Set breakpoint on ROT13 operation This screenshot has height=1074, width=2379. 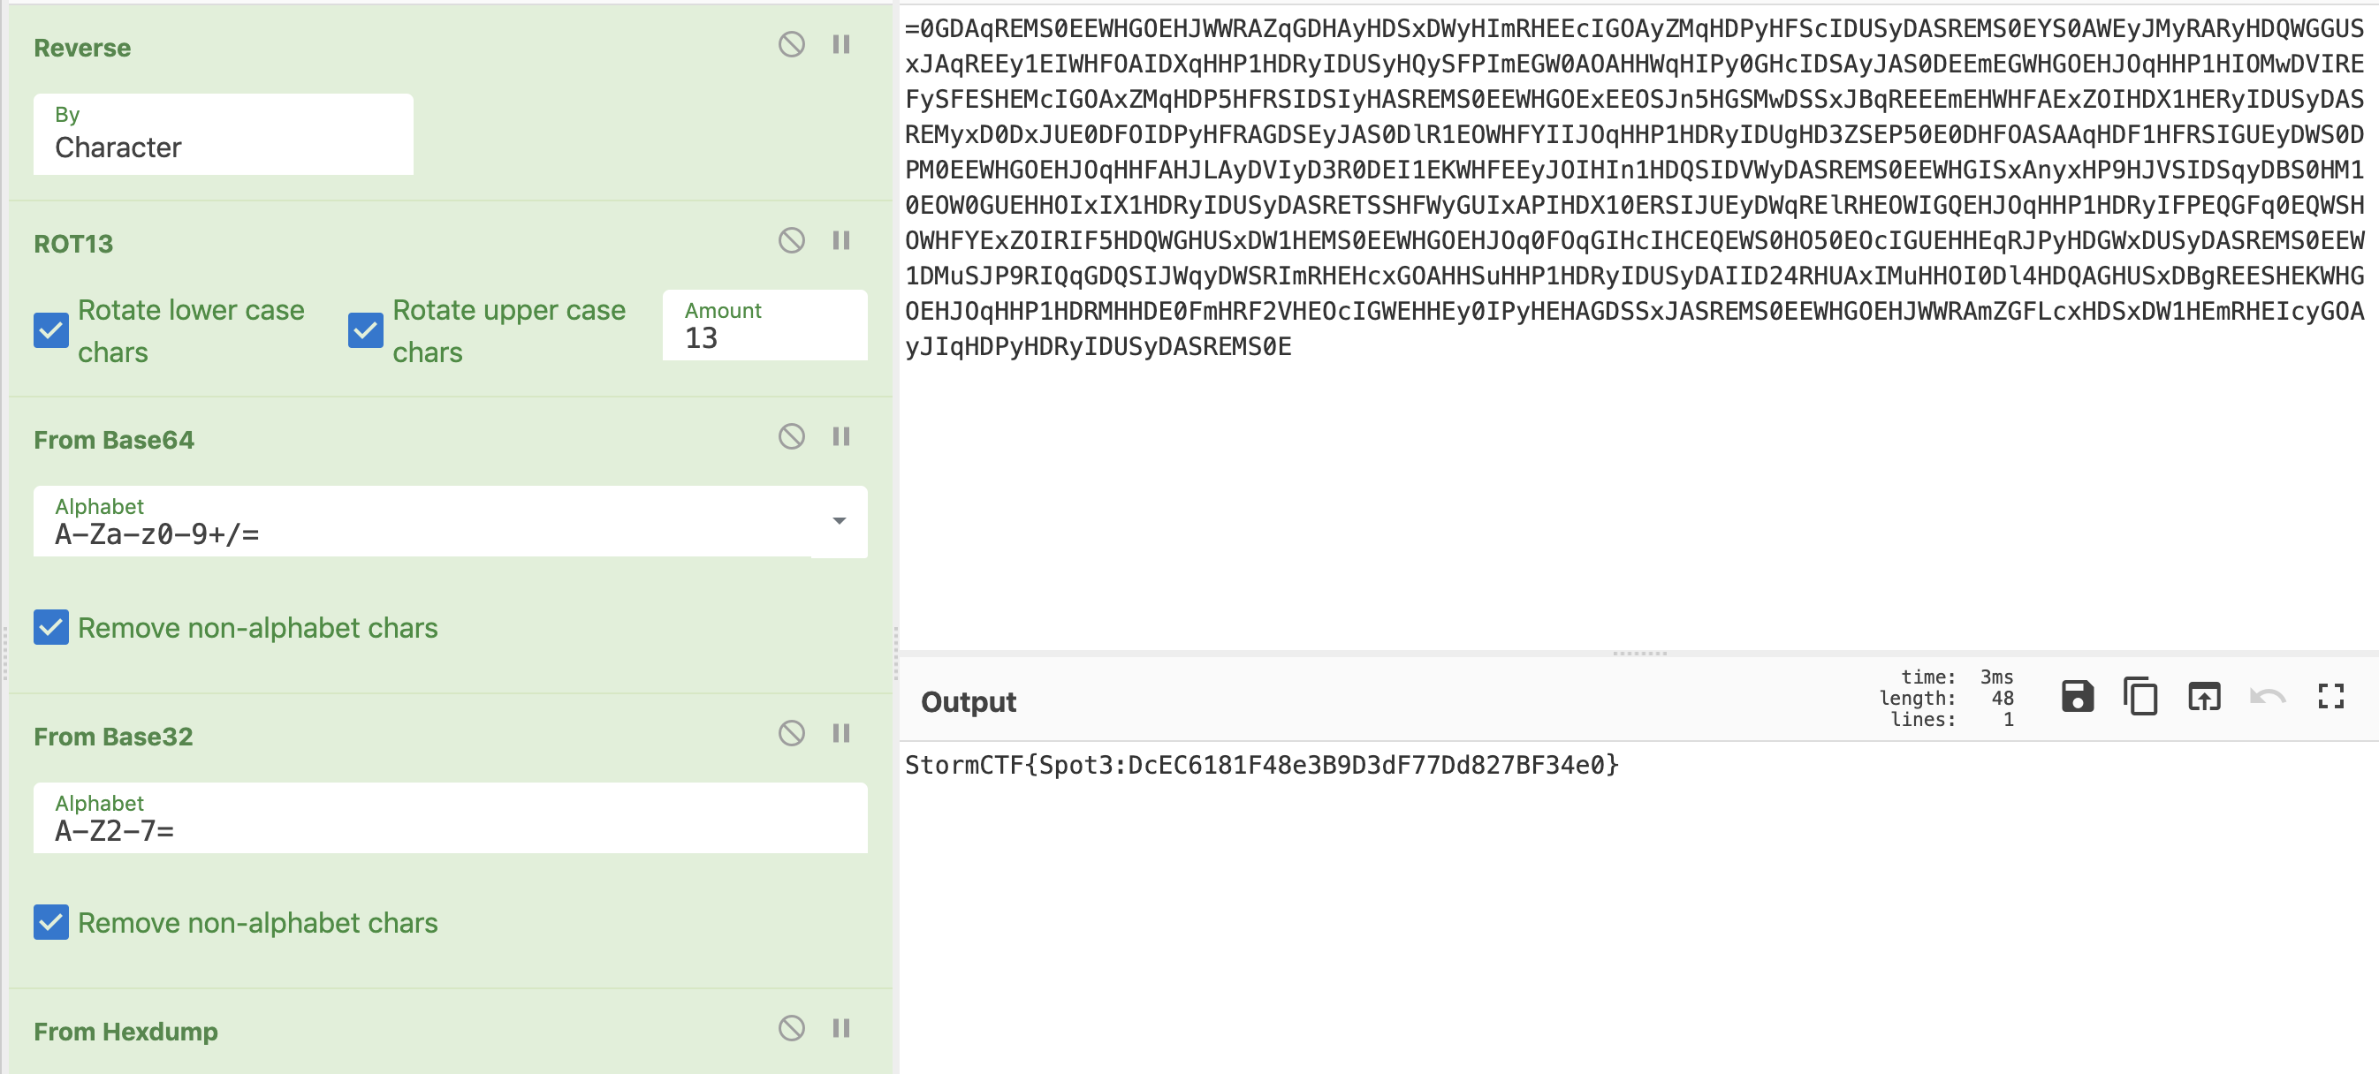[x=840, y=241]
